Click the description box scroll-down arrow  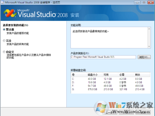point(149,46)
